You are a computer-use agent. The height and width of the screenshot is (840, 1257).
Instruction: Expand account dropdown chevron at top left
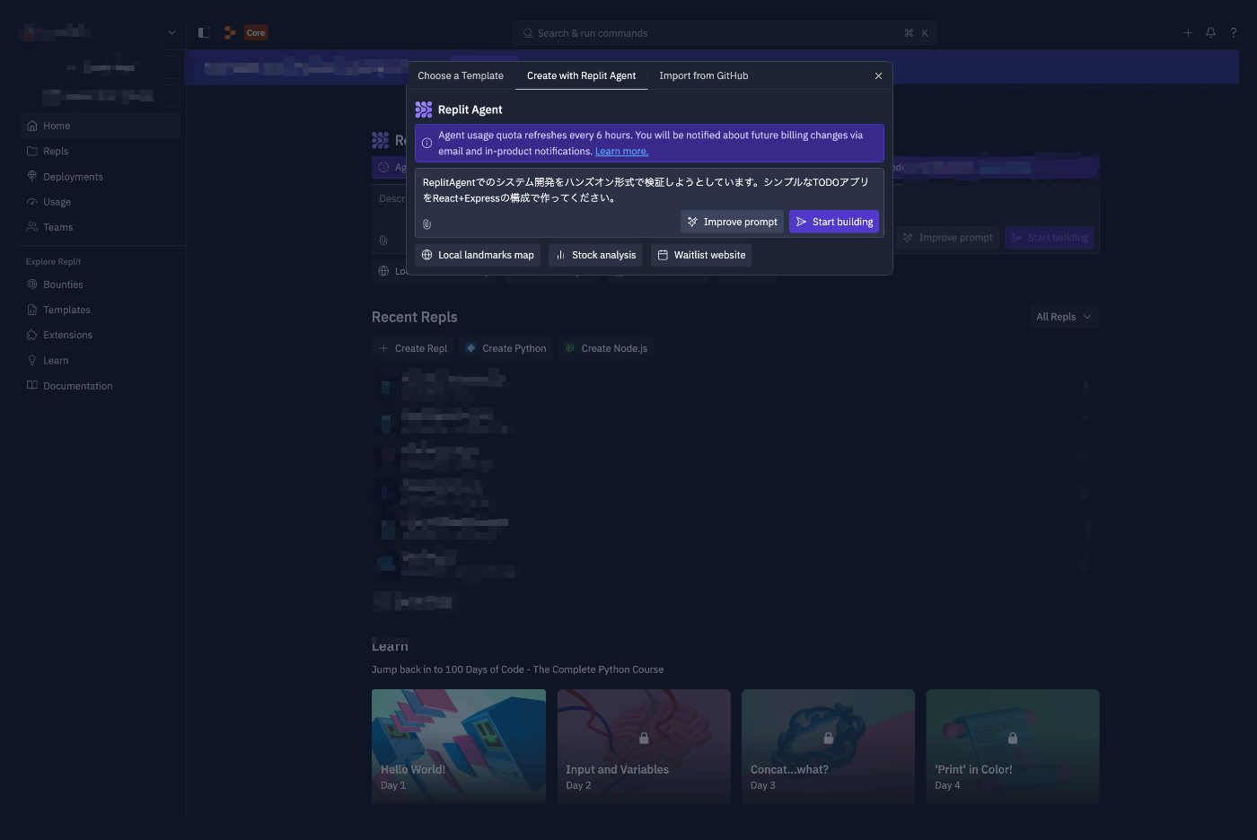(x=171, y=33)
